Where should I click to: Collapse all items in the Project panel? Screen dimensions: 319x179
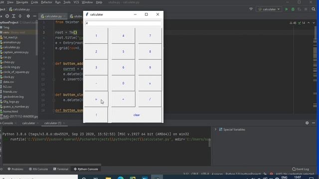(20, 16)
